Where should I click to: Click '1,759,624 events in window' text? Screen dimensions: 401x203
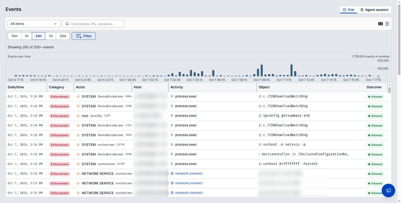(371, 56)
